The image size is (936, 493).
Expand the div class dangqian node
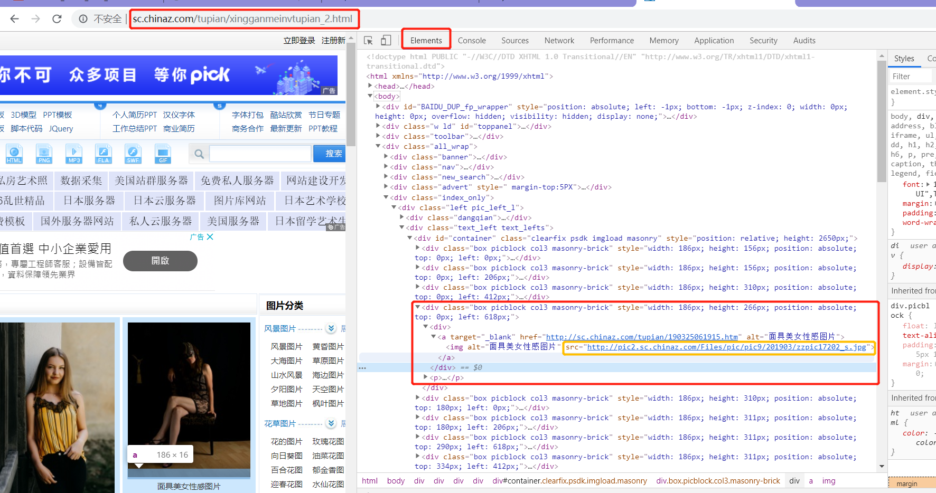point(402,217)
